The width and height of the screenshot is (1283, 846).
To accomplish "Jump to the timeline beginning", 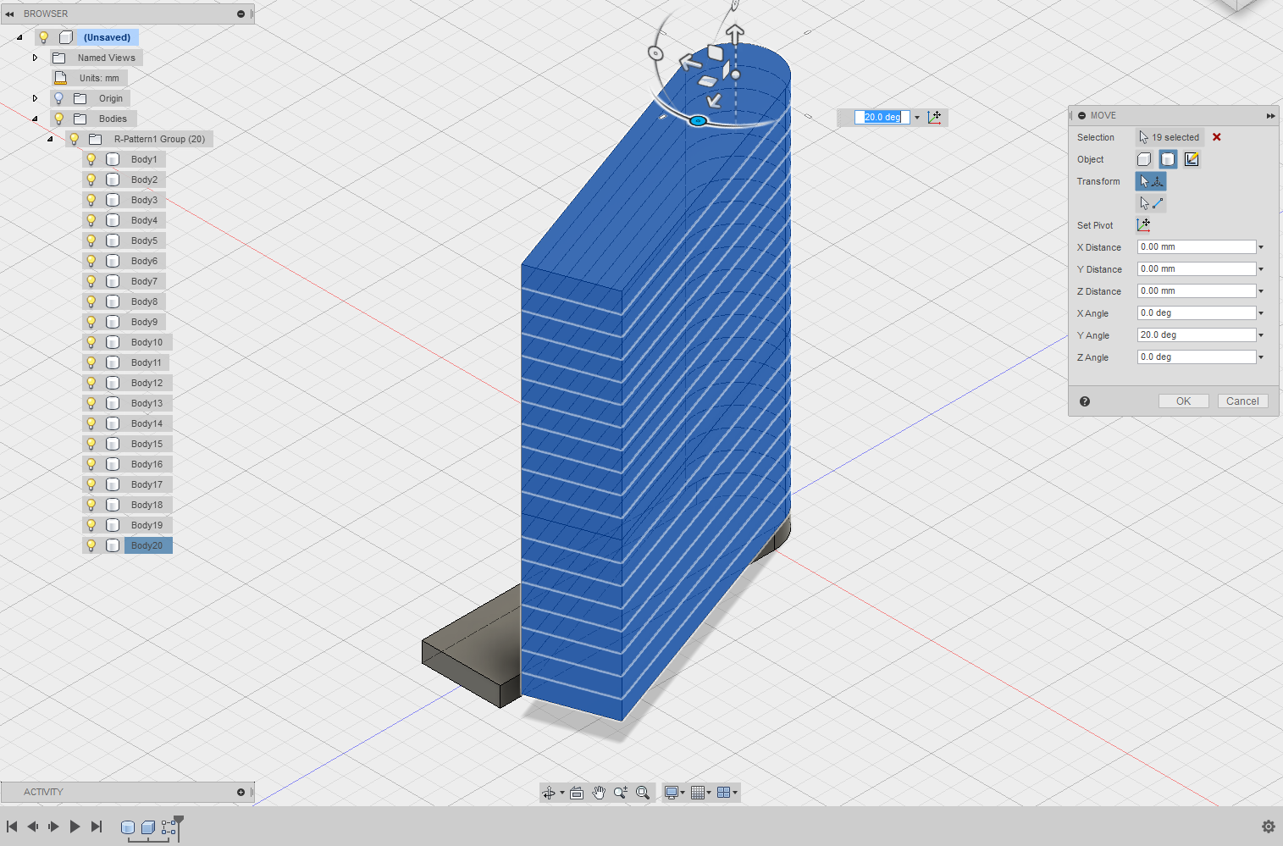I will pyautogui.click(x=12, y=827).
